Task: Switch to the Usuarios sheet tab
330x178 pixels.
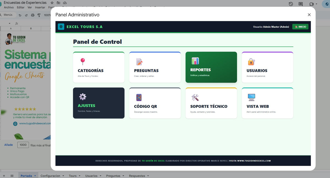Action: 91,176
